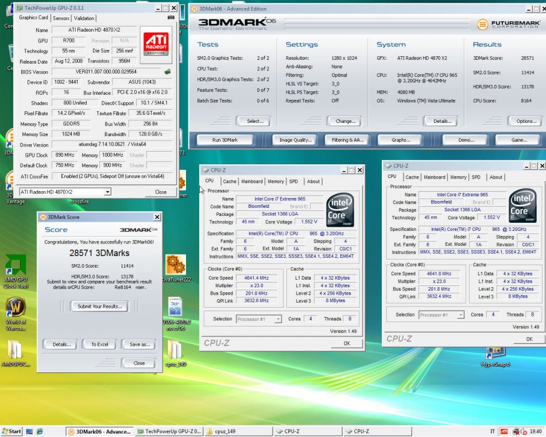Open the HyperSnap 6 desktop icon

[x=495, y=357]
